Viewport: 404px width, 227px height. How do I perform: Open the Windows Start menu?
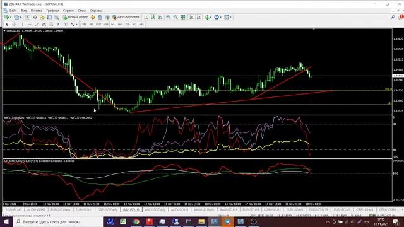6,221
